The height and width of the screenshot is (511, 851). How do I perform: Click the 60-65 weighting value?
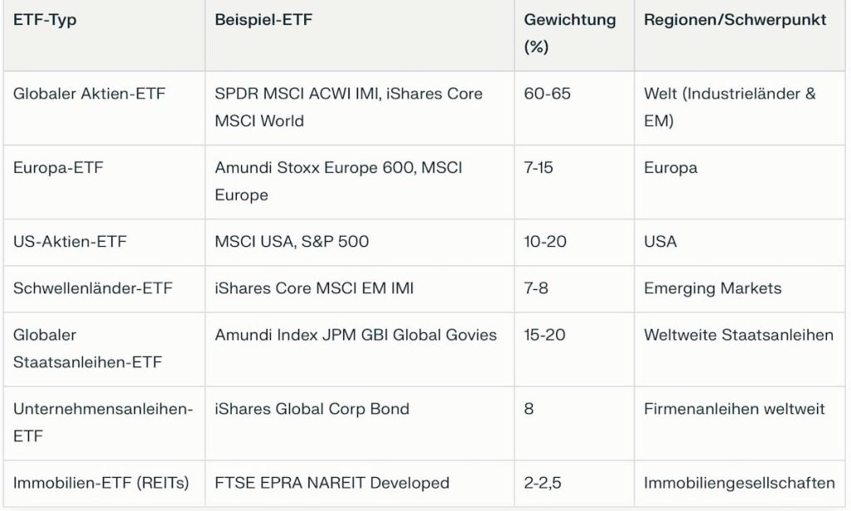[x=547, y=94]
